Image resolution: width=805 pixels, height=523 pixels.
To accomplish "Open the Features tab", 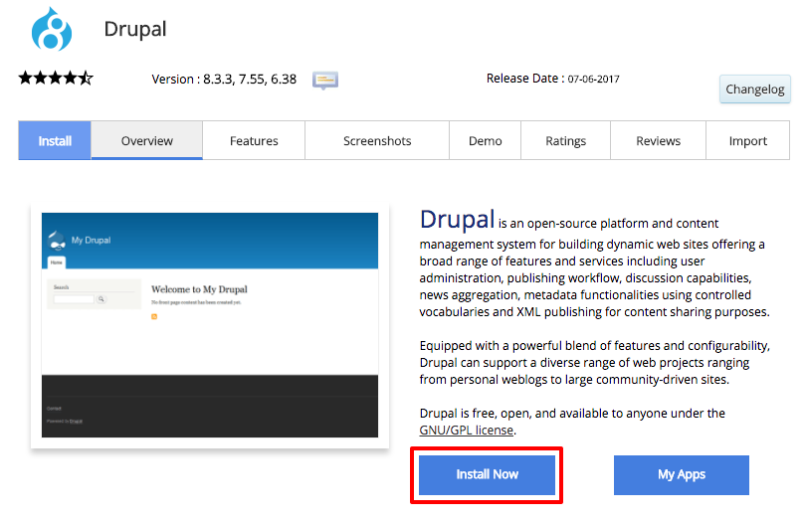I will (254, 140).
